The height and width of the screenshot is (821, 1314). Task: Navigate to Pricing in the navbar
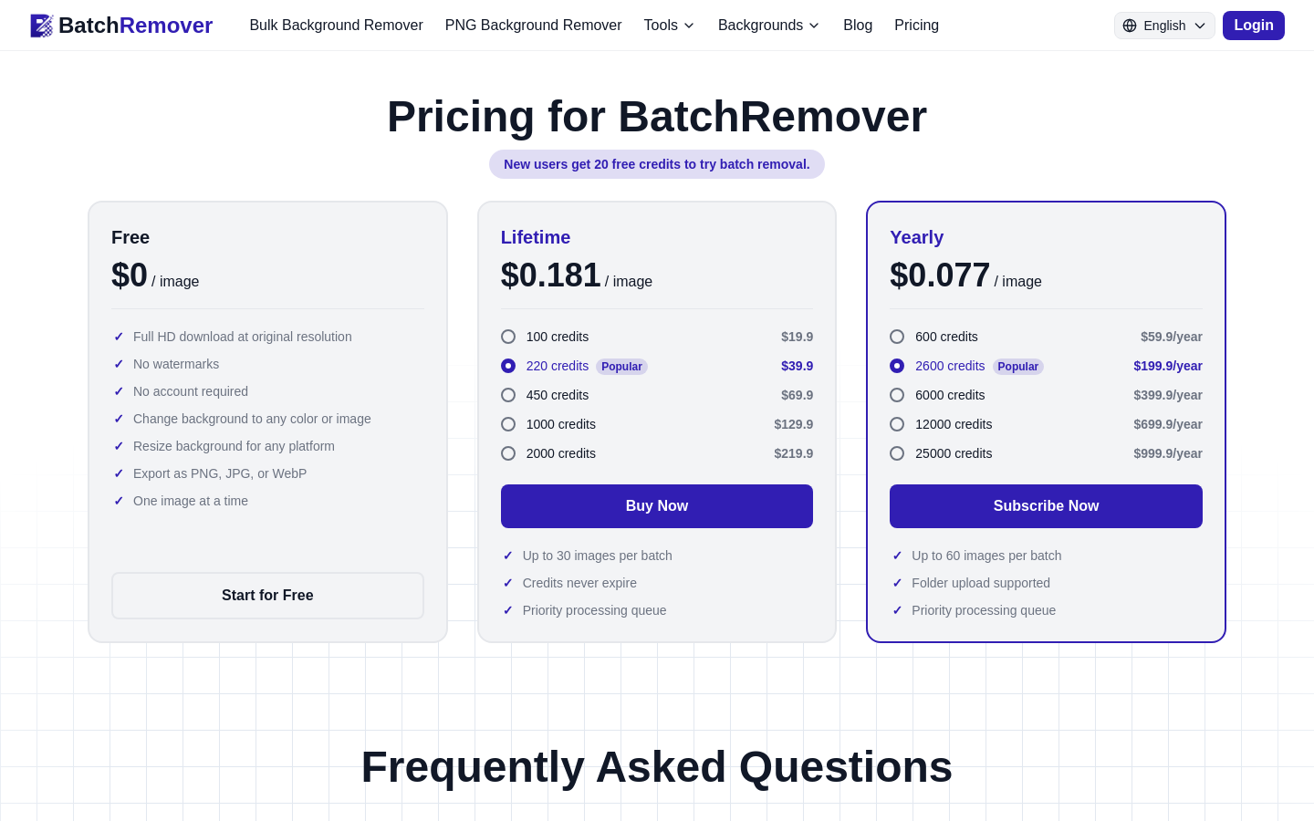pos(916,26)
